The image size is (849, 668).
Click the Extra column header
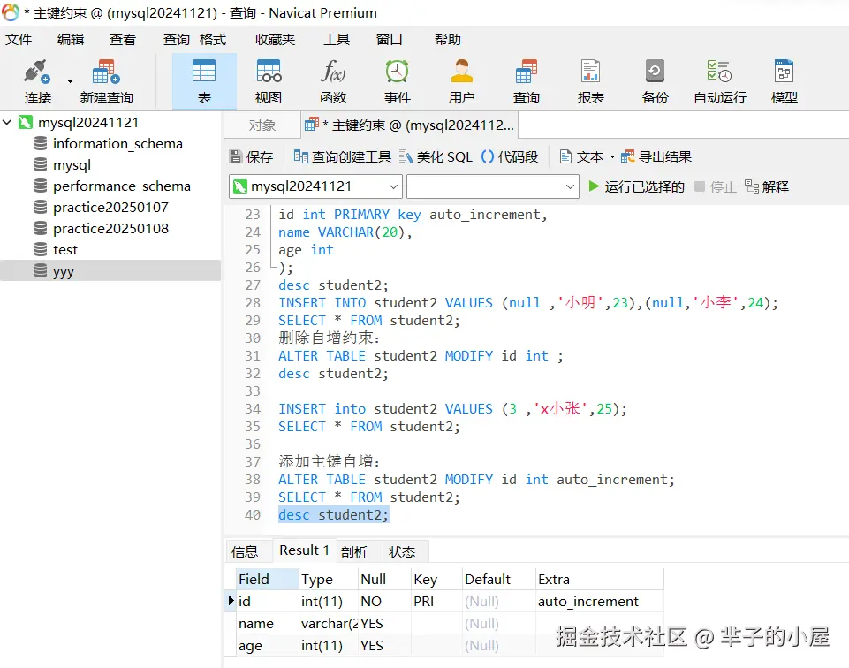(600, 580)
